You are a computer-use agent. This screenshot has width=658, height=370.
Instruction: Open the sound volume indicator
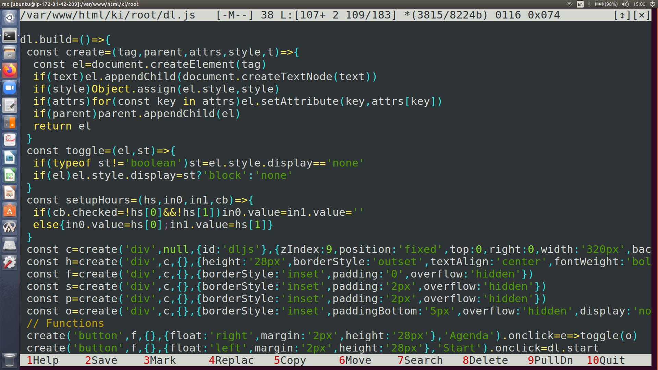[625, 4]
